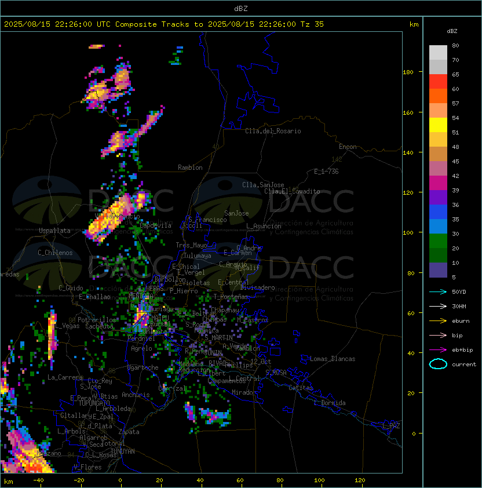Click the 'La_Carrera' map label
Image resolution: width=482 pixels, height=488 pixels.
click(x=65, y=377)
